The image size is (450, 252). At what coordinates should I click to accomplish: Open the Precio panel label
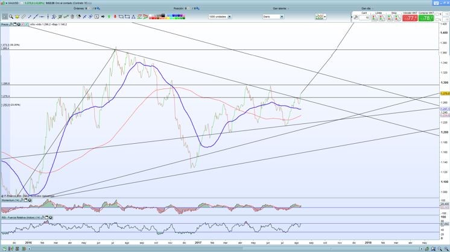click(x=5, y=24)
